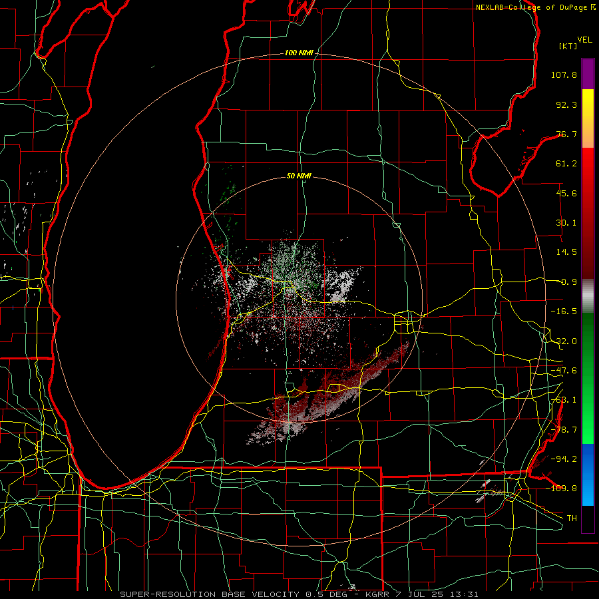Pick the bright green segment of color bar
The width and height of the screenshot is (599, 599).
pyautogui.click(x=588, y=424)
